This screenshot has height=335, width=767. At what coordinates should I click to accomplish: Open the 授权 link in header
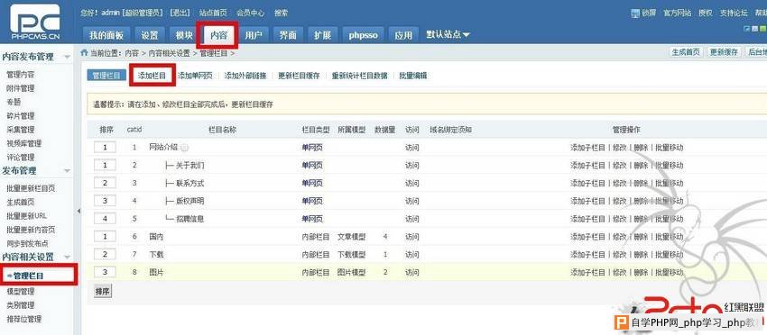pyautogui.click(x=706, y=14)
